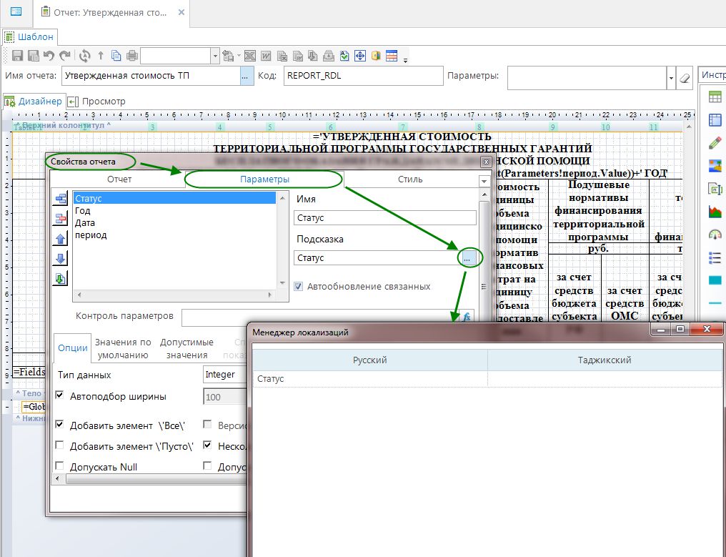Screen dimensions: 726x557
Task: Uncheck Автоподбор ширины option
Action: tap(59, 395)
